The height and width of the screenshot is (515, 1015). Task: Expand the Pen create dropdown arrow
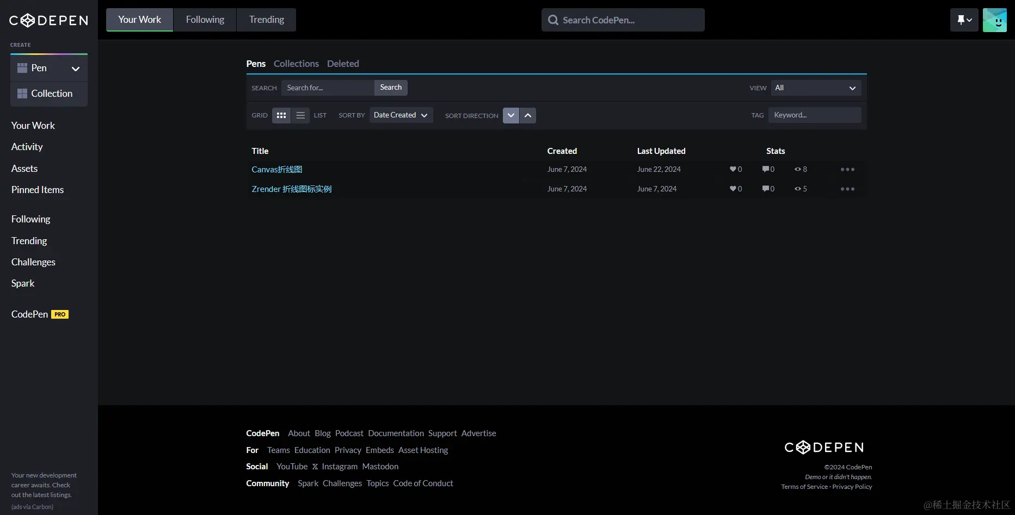(x=76, y=69)
